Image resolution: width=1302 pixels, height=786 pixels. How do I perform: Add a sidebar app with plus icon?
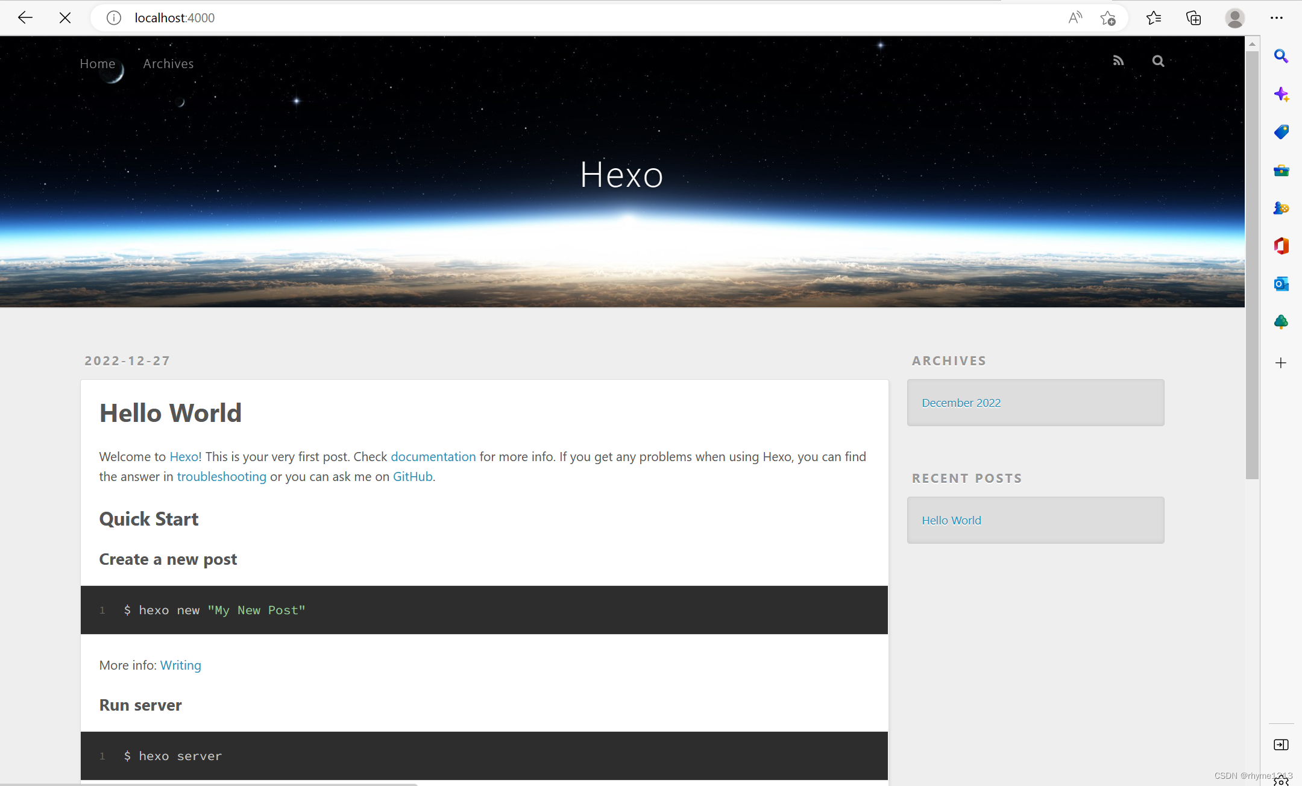(x=1281, y=362)
